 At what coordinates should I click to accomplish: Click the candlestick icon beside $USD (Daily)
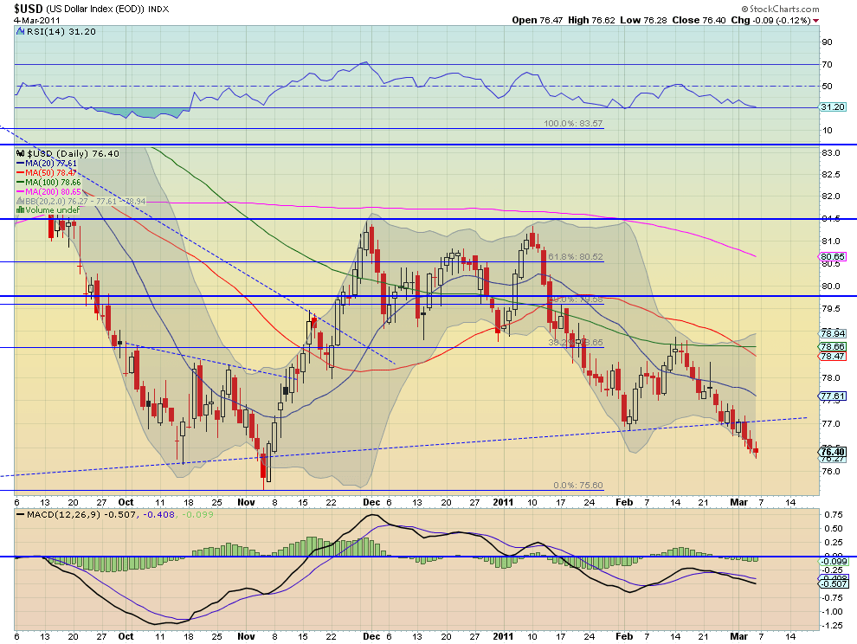click(x=21, y=153)
